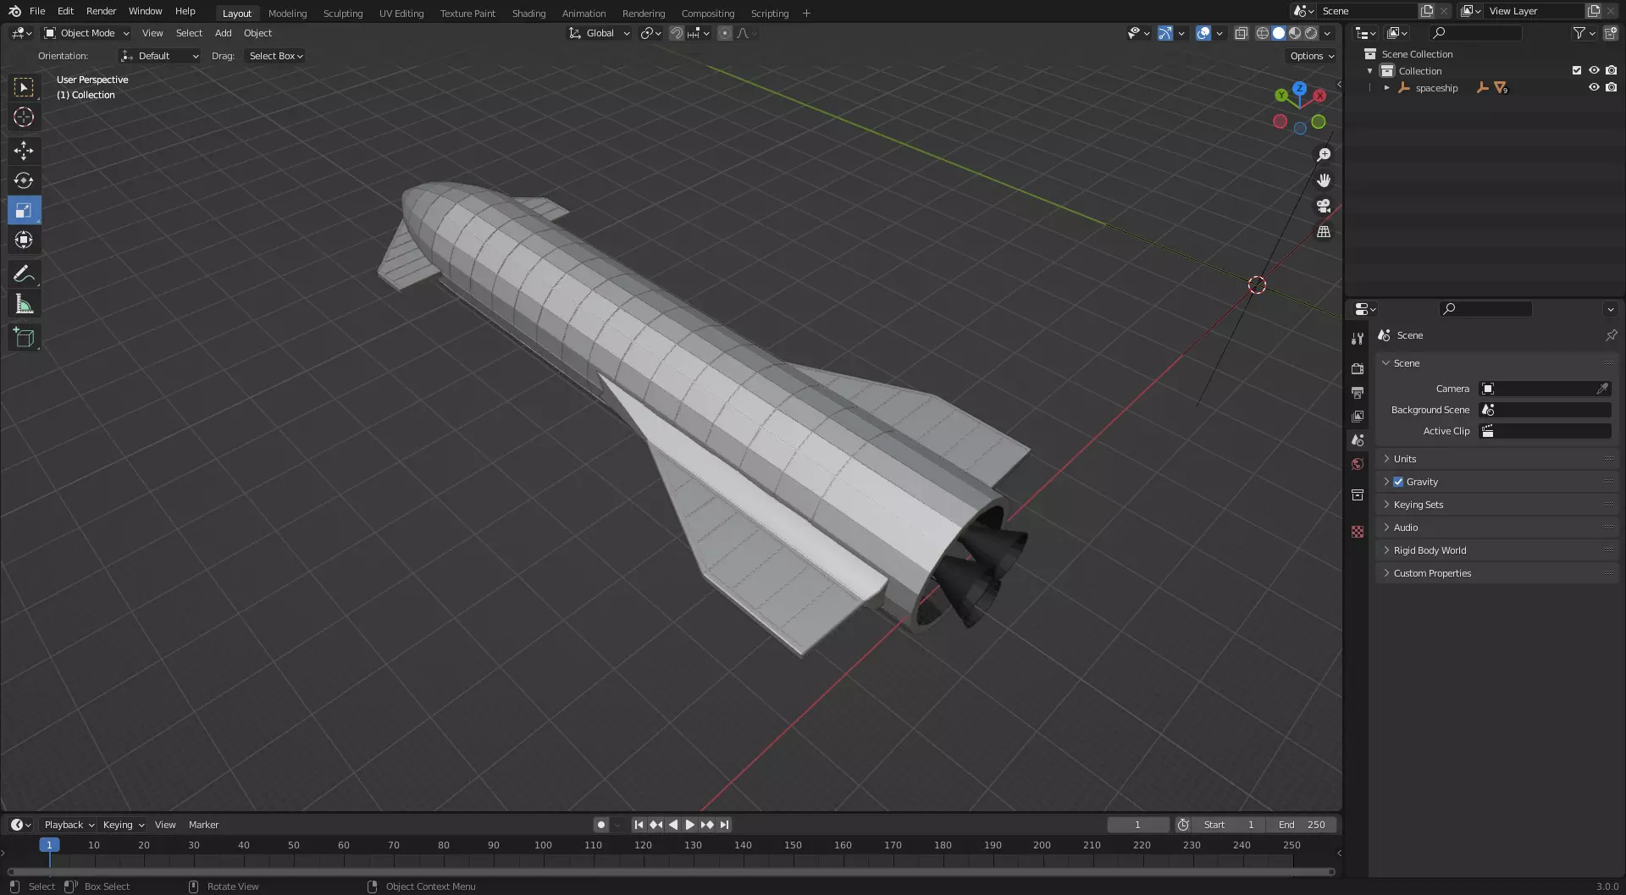Viewport: 1626px width, 895px height.
Task: Open the viewport Add menu
Action: coord(223,33)
